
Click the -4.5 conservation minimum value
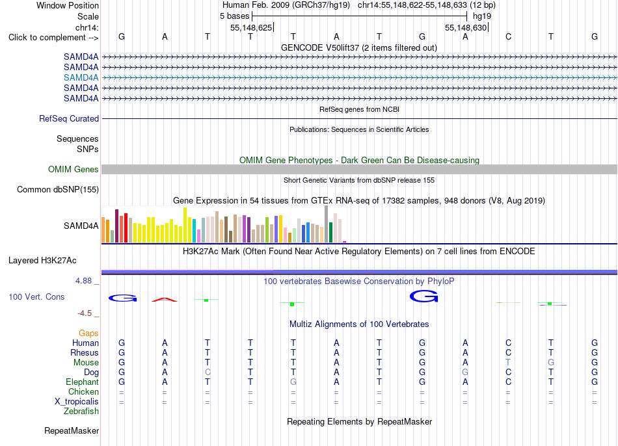pyautogui.click(x=85, y=313)
